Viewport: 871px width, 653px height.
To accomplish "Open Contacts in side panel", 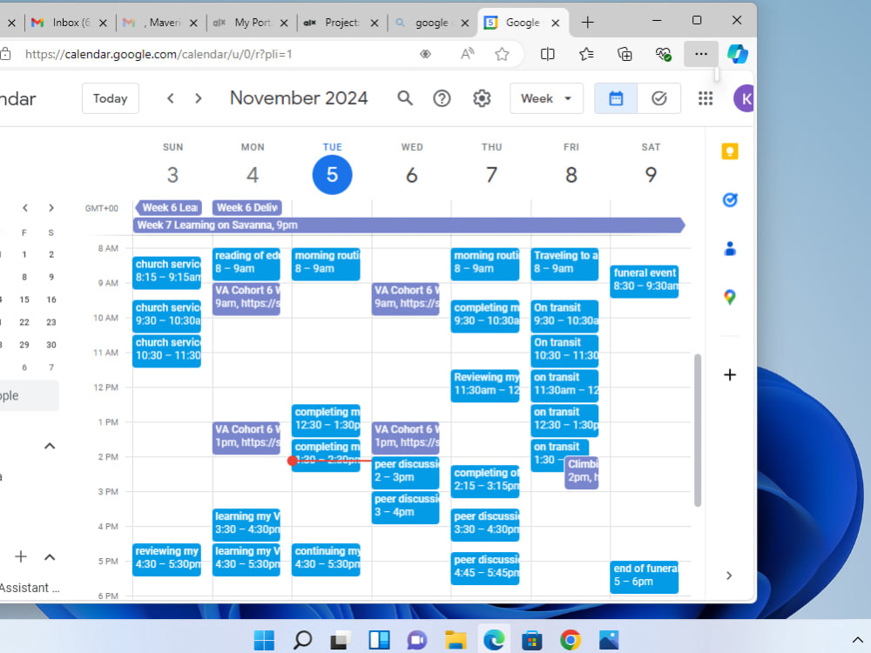I will pyautogui.click(x=730, y=249).
